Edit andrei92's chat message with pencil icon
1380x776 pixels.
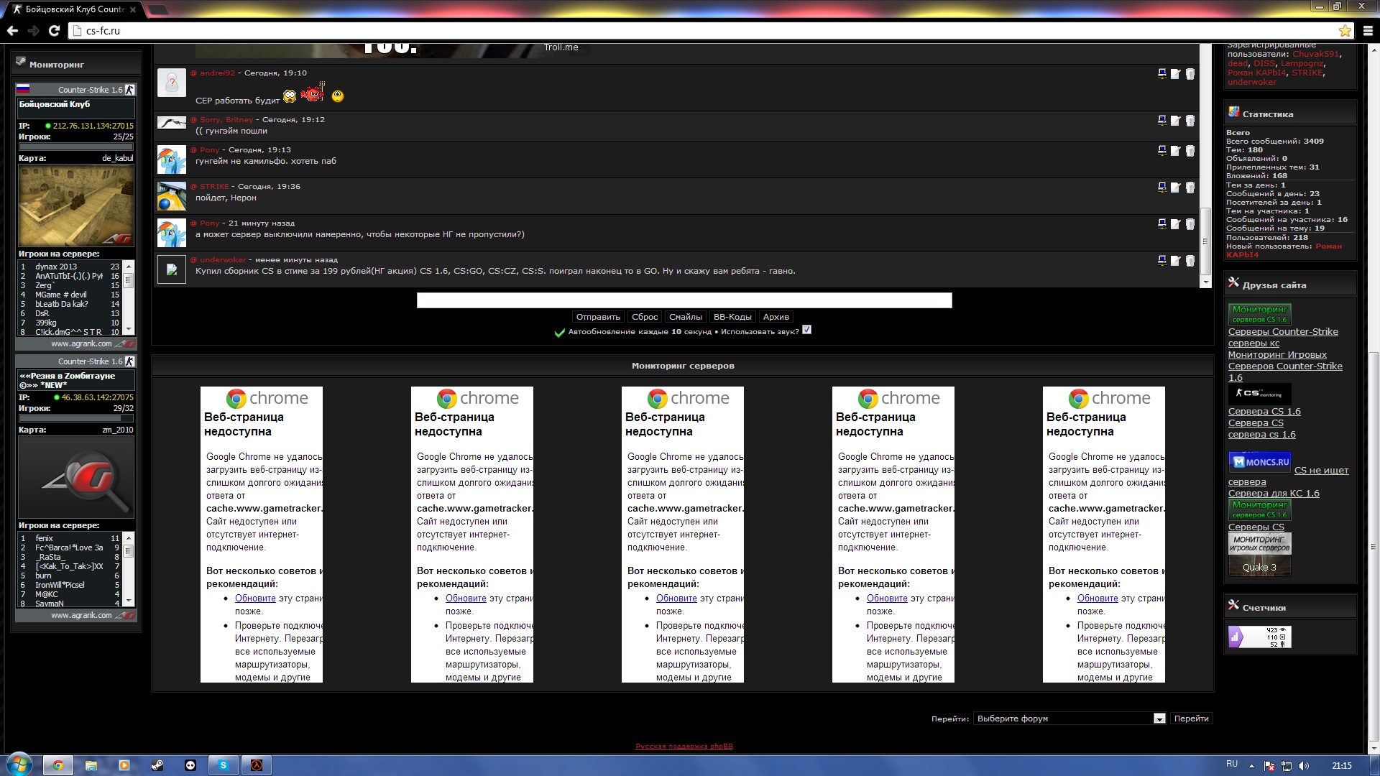(x=1175, y=74)
